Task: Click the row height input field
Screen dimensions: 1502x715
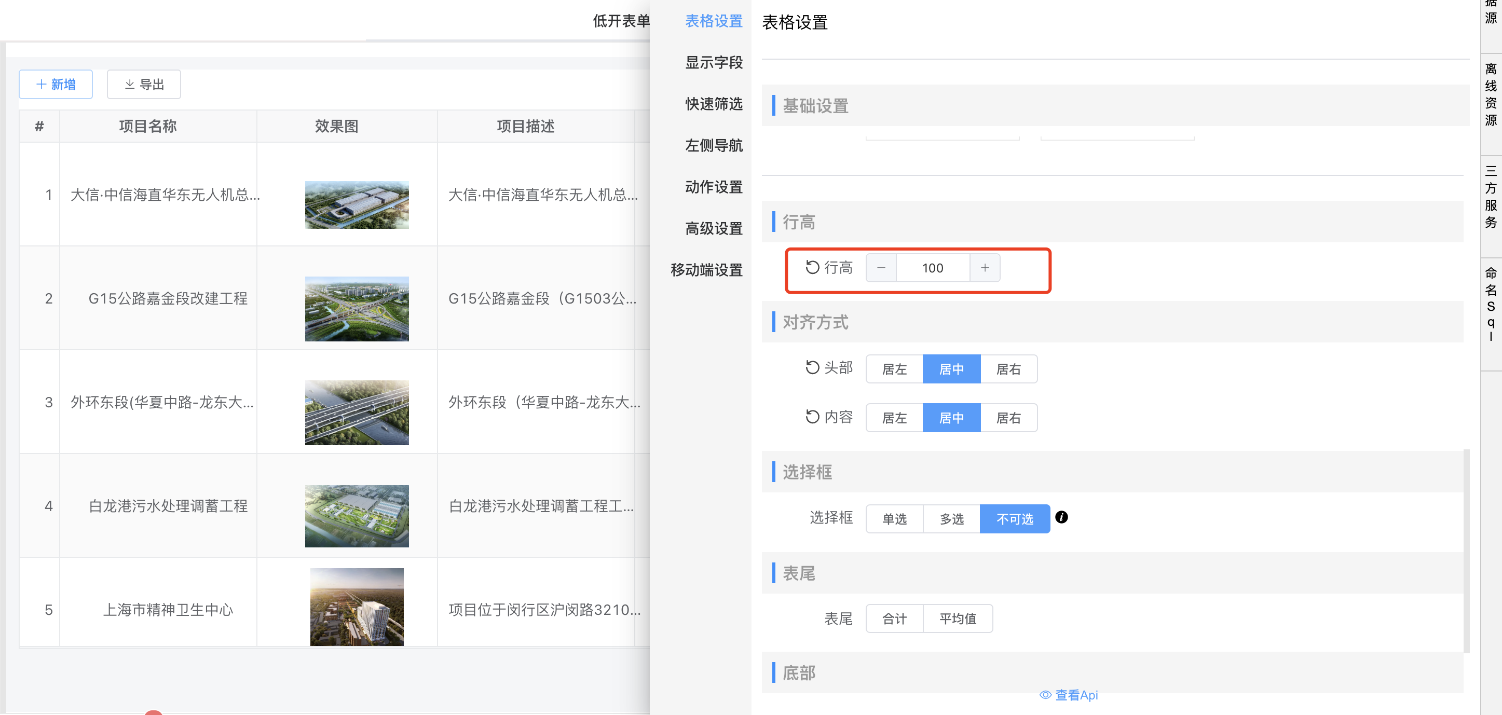Action: click(932, 268)
